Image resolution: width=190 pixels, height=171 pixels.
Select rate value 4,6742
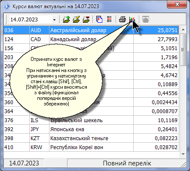[x=156, y=75]
